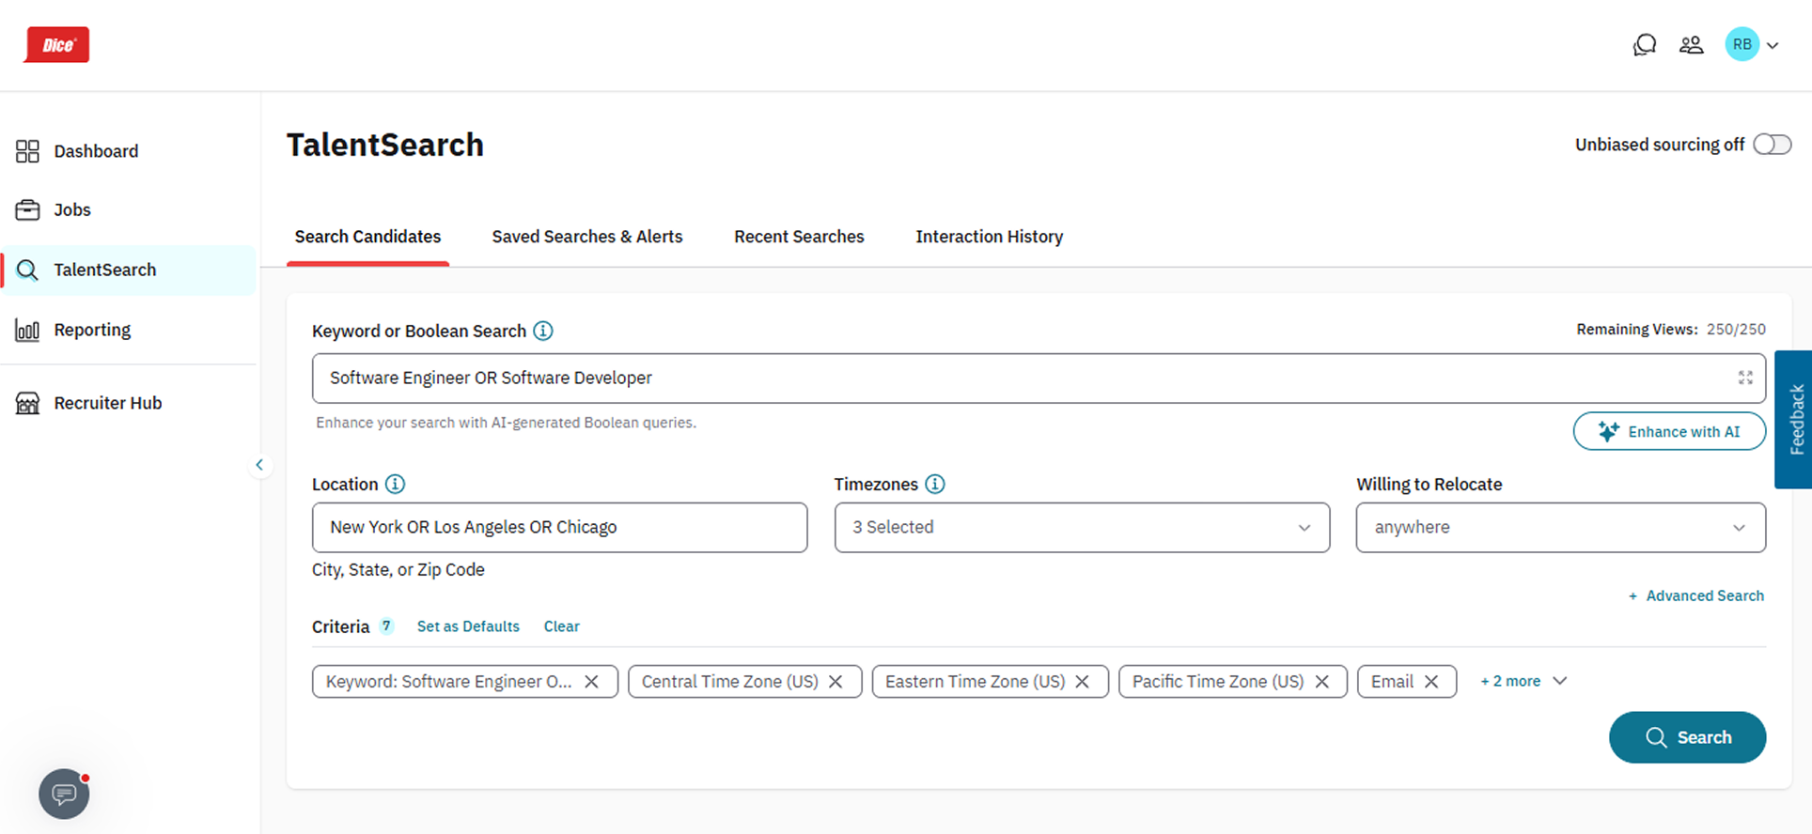The height and width of the screenshot is (834, 1812).
Task: Remove the Email criteria chip
Action: (x=1431, y=682)
